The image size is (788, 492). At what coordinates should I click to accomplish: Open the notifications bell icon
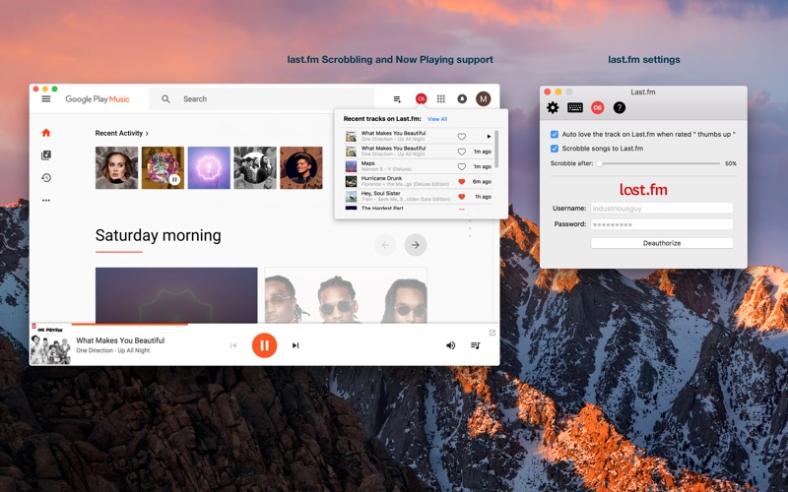coord(462,99)
